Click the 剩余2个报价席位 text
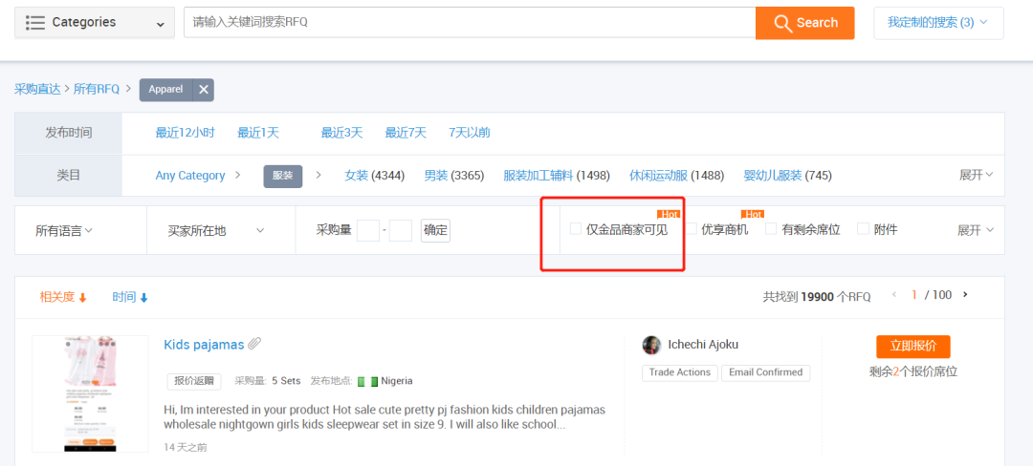1033x466 pixels. coord(913,372)
